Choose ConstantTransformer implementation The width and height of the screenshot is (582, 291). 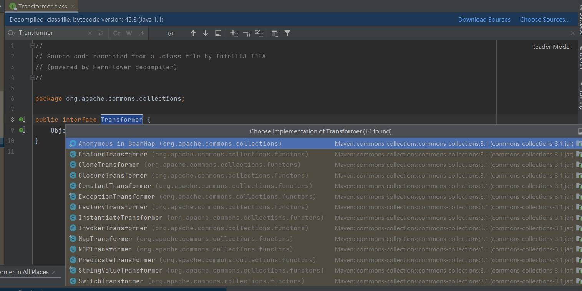(323, 186)
